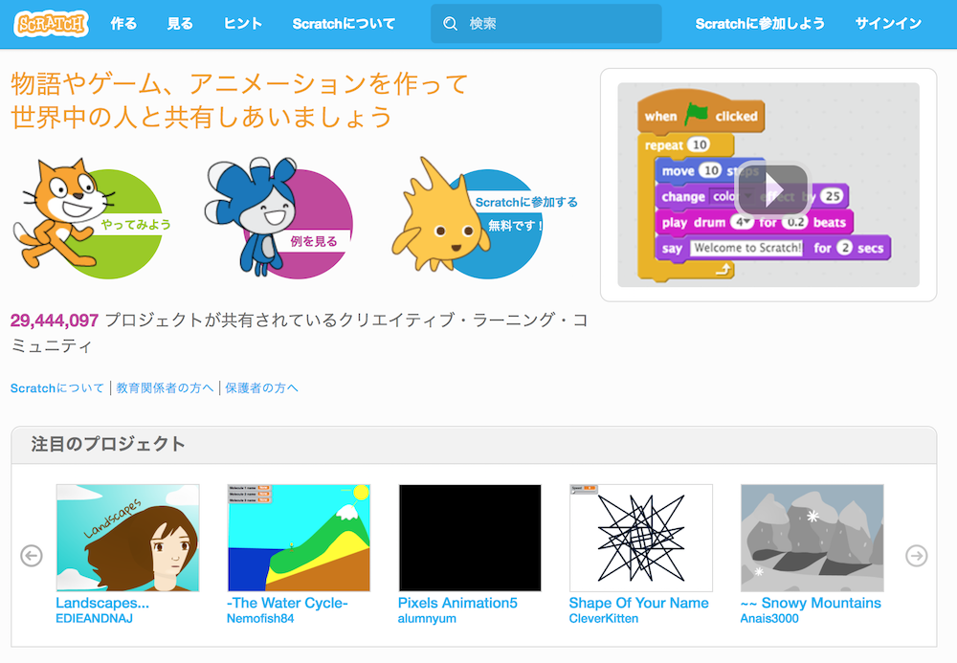Open the alumnyum author profile
957x663 pixels.
pos(427,618)
